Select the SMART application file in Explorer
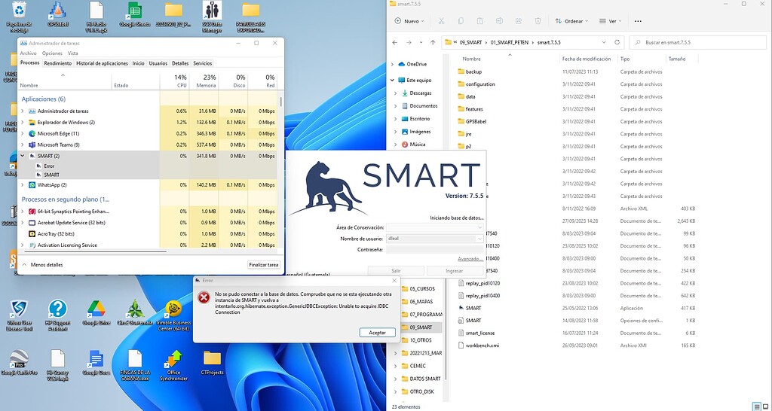 tap(472, 308)
